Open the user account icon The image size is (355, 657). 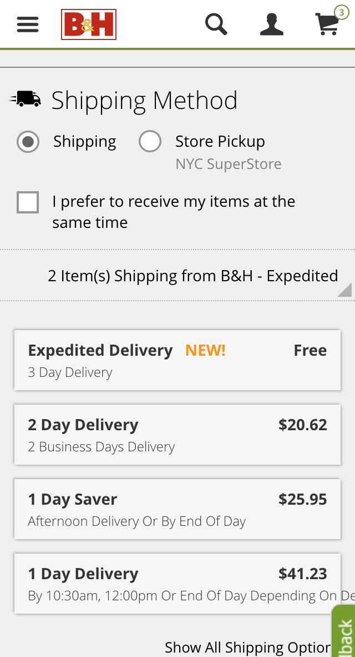[271, 24]
